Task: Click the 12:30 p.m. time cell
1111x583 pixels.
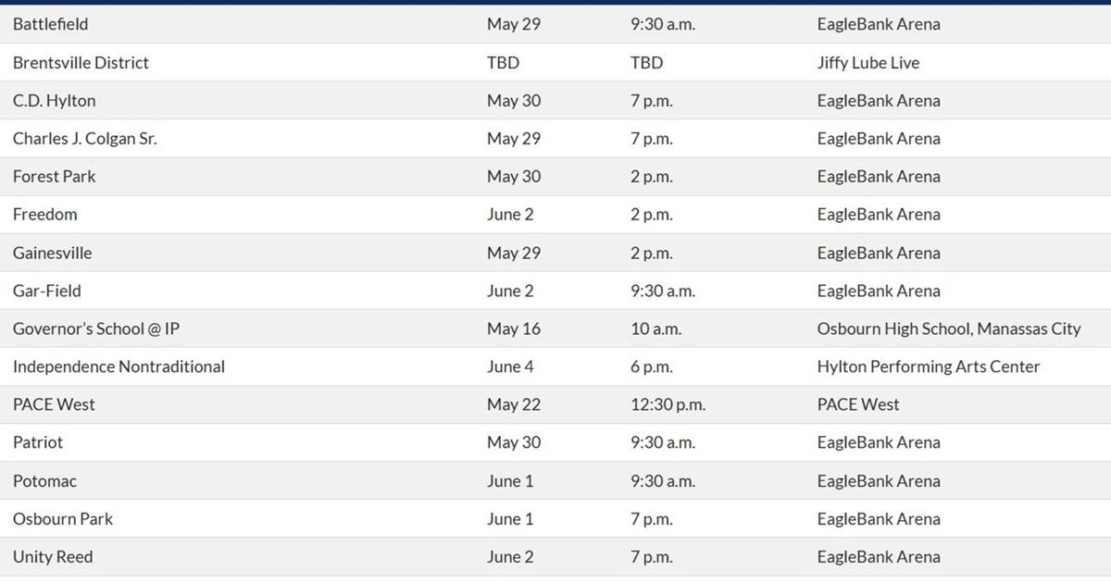Action: pyautogui.click(x=668, y=404)
